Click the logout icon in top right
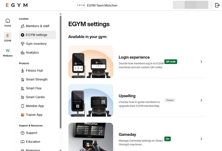The height and width of the screenshot is (151, 222). tap(217, 5)
